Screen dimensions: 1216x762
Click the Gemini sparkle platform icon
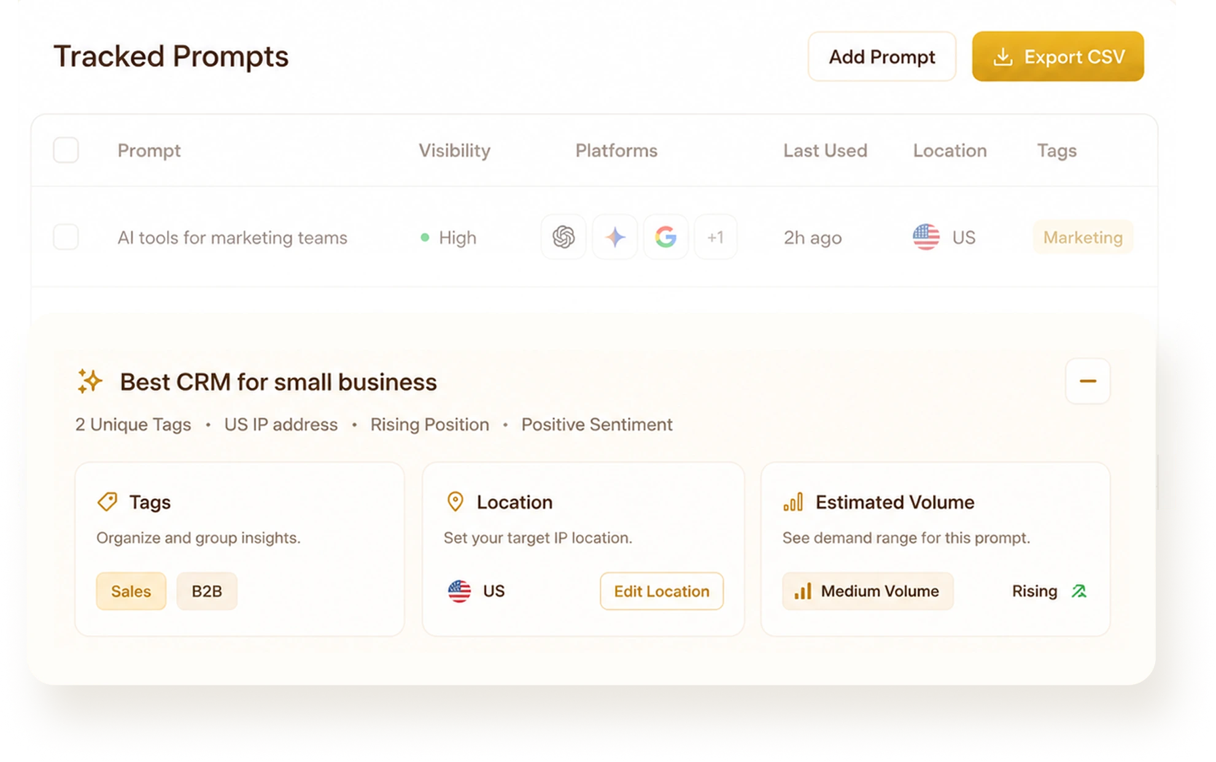614,237
